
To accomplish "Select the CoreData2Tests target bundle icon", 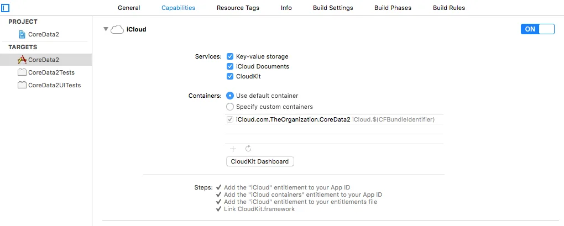I will 22,72.
